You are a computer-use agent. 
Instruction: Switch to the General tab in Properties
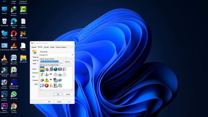pyautogui.click(x=34, y=47)
